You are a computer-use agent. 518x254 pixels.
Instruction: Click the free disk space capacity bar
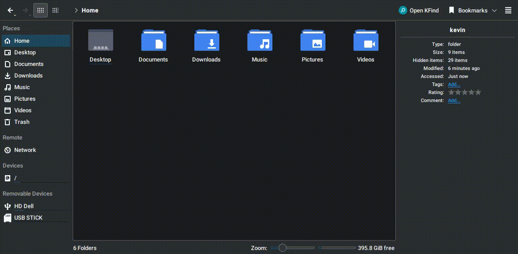pyautogui.click(x=337, y=248)
